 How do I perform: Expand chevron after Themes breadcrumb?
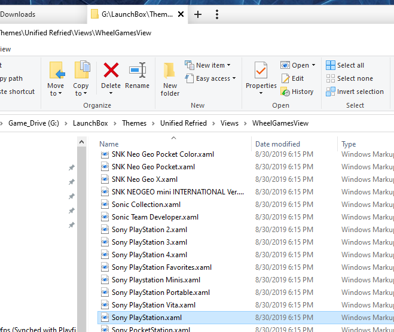(153, 123)
